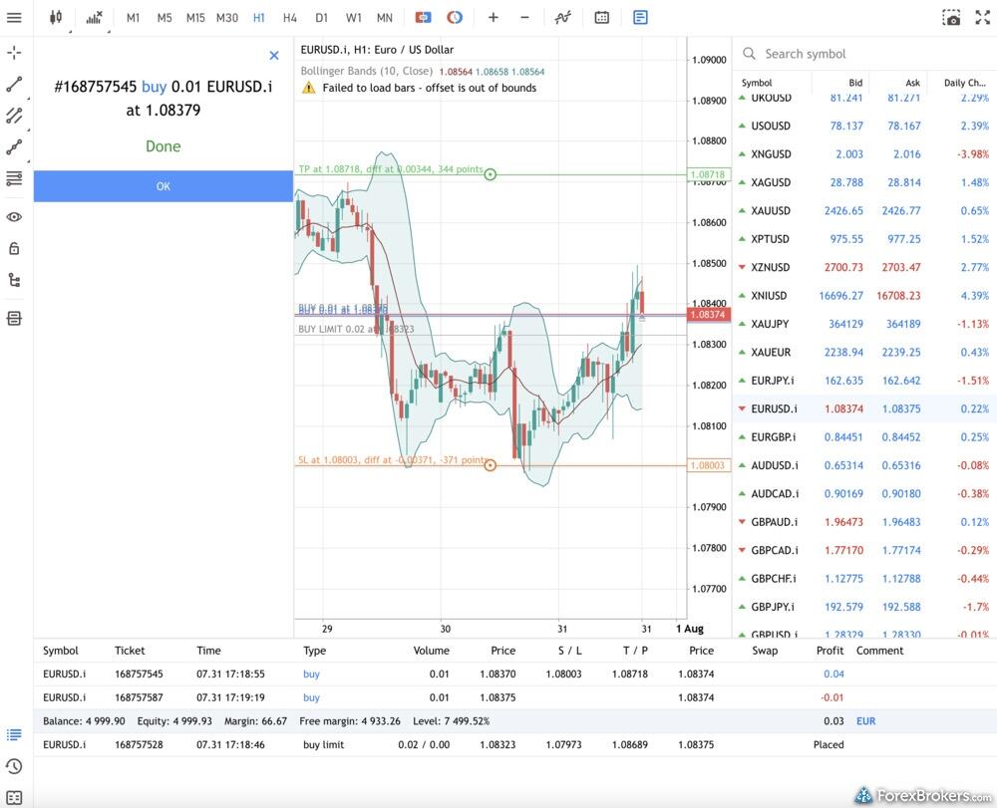Open the economic calendar icon

(x=602, y=18)
